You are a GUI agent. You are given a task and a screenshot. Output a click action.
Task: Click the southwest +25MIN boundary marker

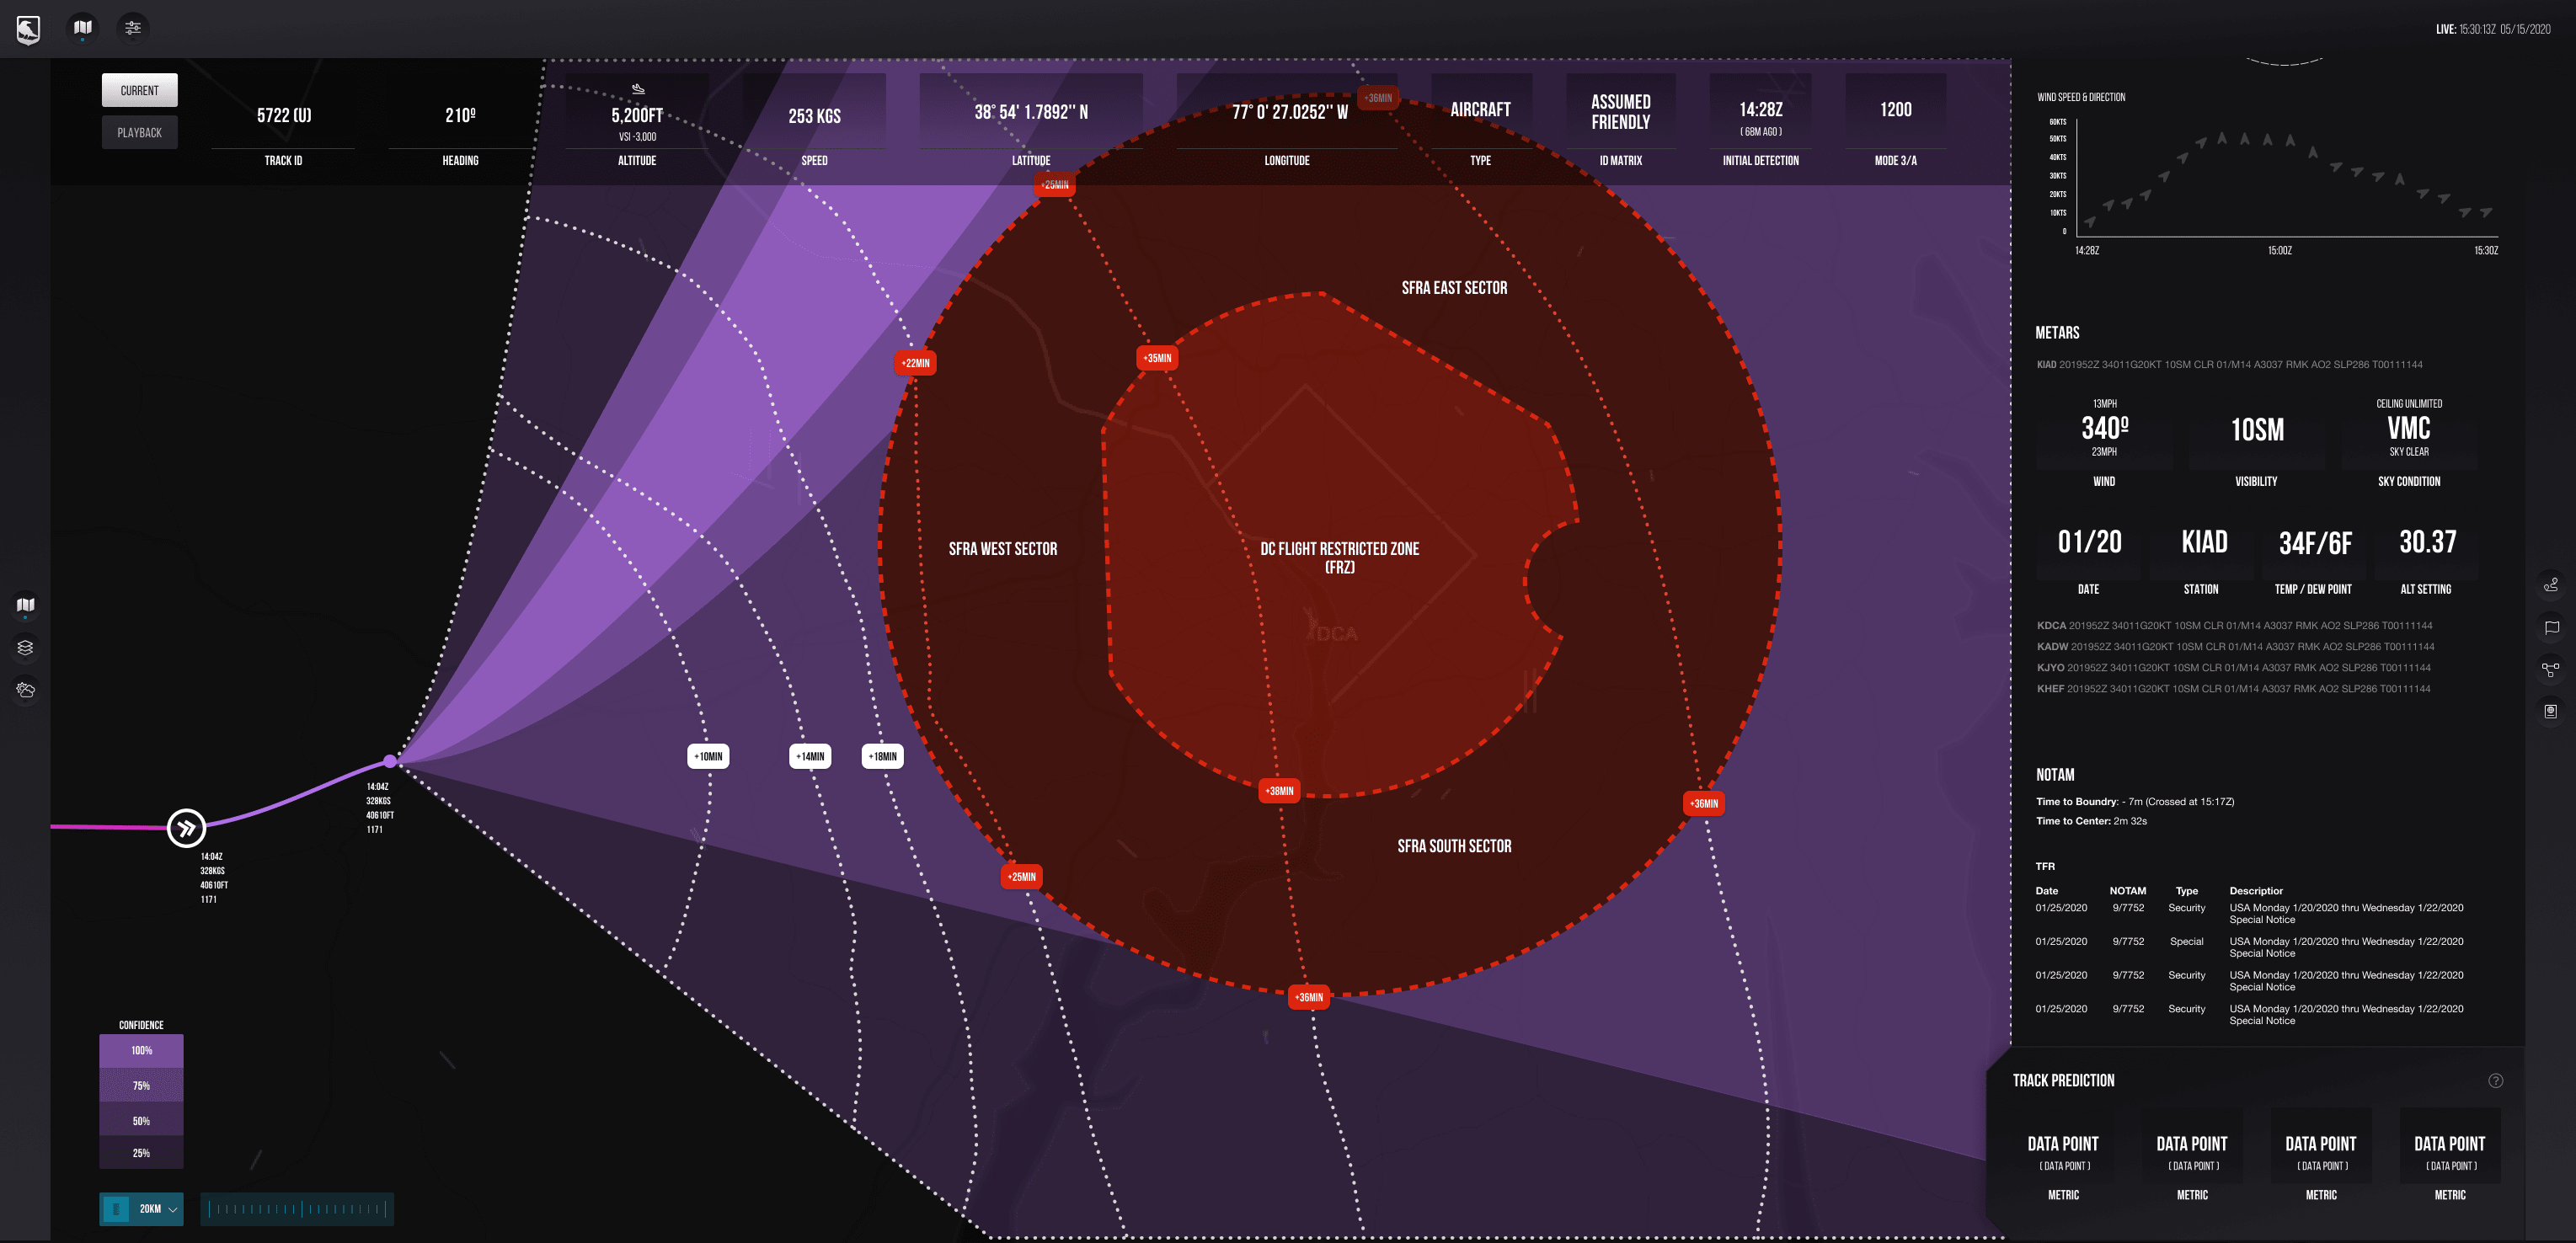[x=1021, y=877]
